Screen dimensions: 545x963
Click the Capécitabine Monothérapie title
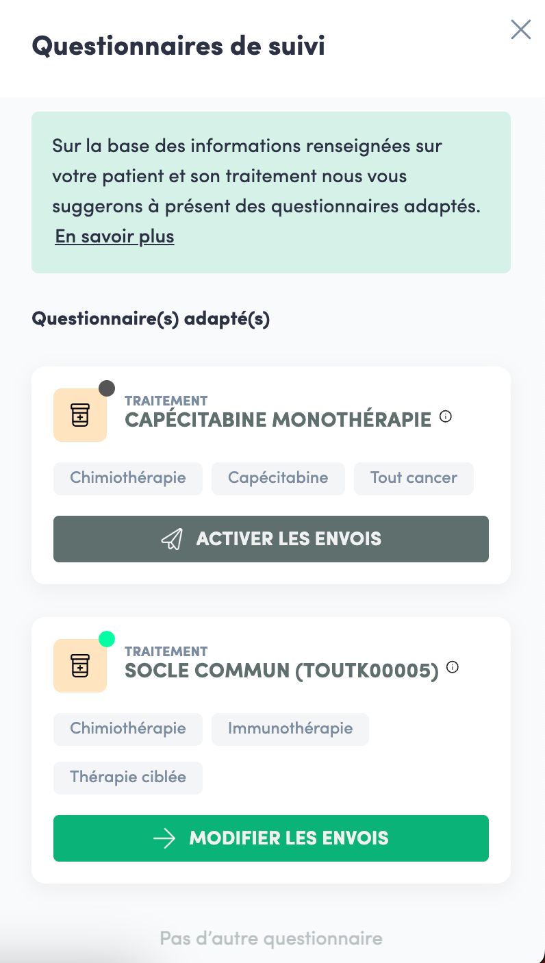[278, 420]
